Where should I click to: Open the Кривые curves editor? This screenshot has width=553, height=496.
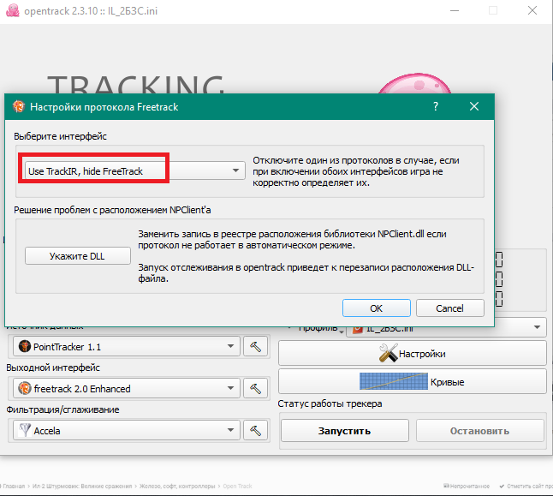413,381
